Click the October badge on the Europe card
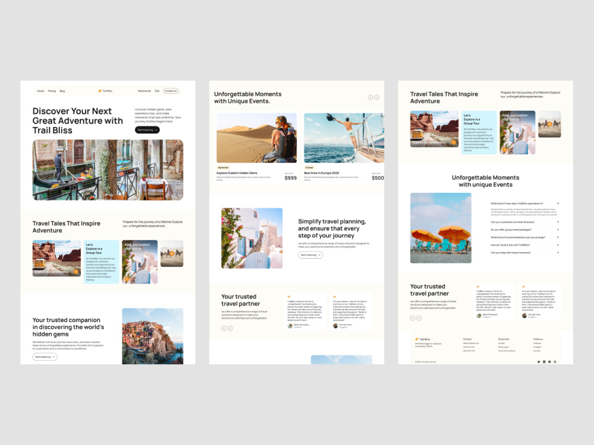Viewport: 594px width, 445px height. pos(309,167)
